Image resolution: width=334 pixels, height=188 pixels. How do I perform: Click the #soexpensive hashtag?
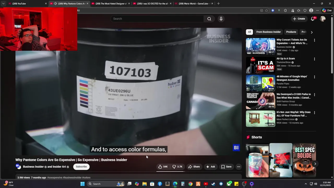pyautogui.click(x=55, y=178)
